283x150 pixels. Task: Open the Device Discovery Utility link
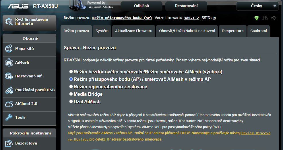click(x=256, y=133)
